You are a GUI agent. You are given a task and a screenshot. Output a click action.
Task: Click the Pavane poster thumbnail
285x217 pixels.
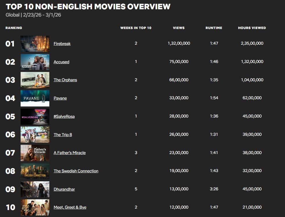[35, 98]
